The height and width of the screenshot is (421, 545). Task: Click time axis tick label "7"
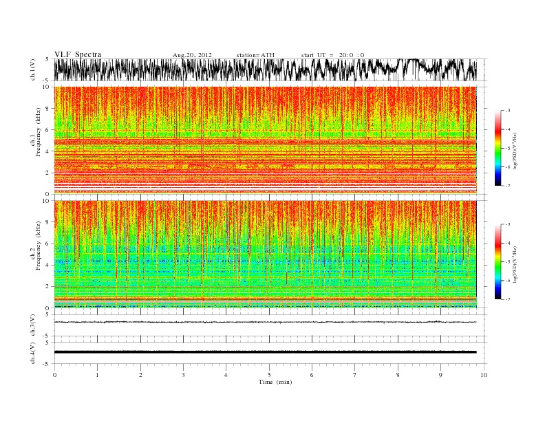pos(355,375)
